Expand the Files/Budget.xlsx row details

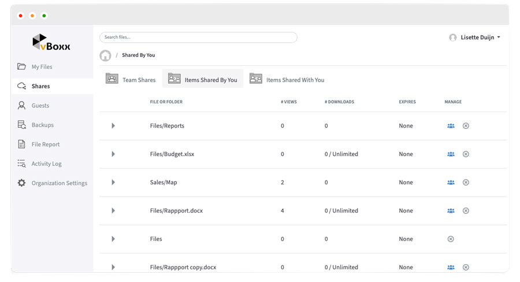113,154
